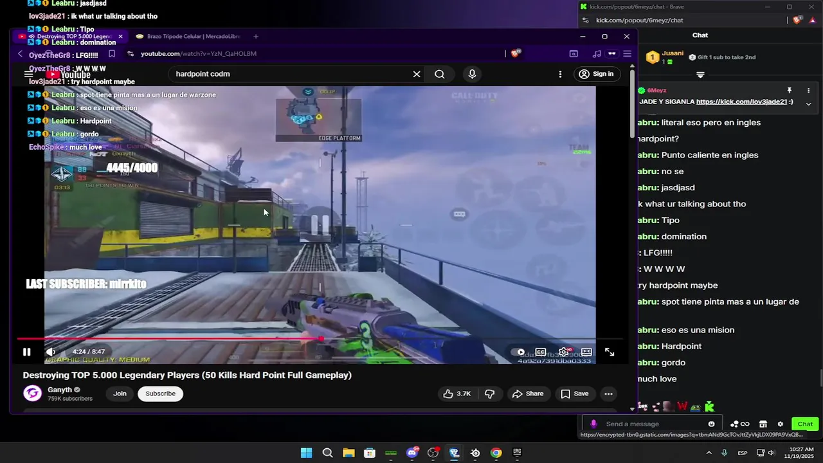Share the video
This screenshot has width=823, height=463.
528,394
